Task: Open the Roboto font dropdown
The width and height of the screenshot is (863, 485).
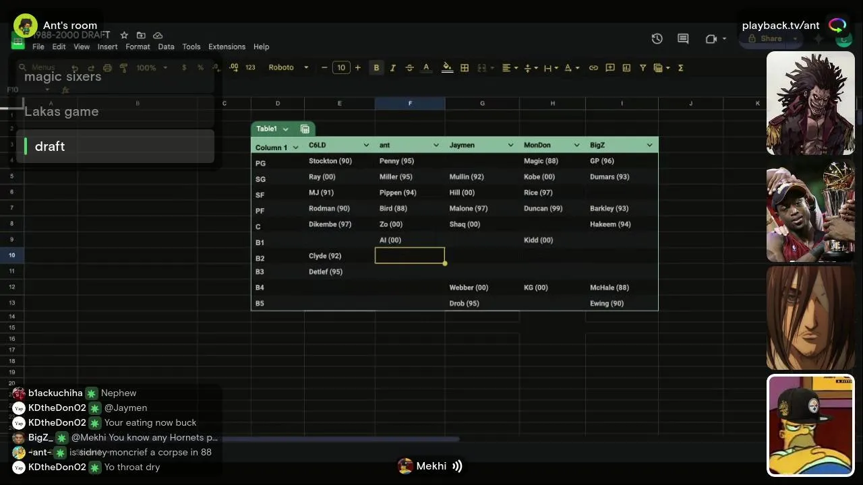Action: coord(289,67)
